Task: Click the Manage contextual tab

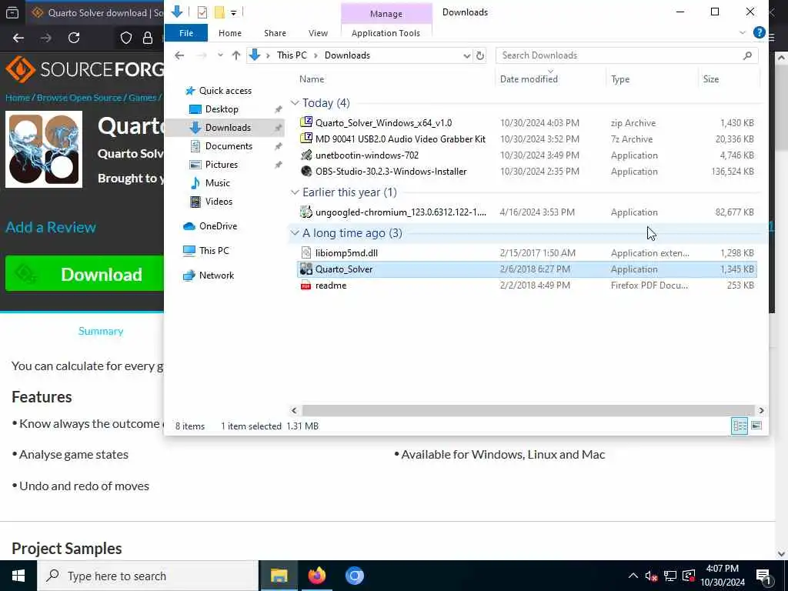Action: tap(386, 14)
